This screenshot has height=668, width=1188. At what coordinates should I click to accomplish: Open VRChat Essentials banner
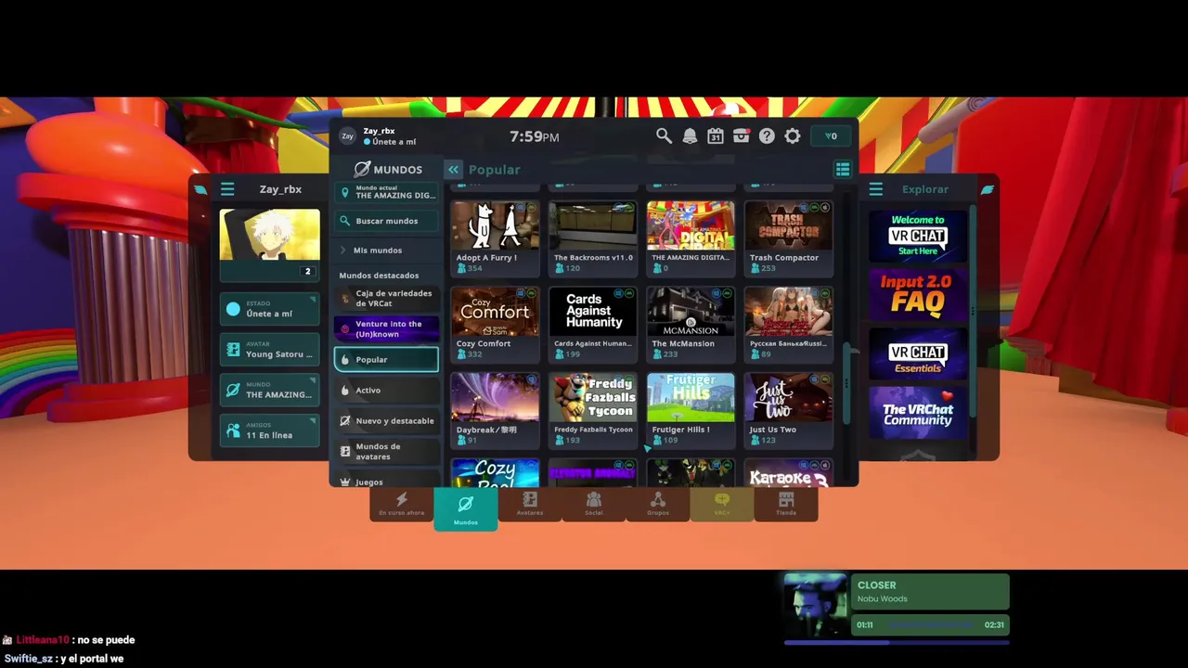click(918, 355)
